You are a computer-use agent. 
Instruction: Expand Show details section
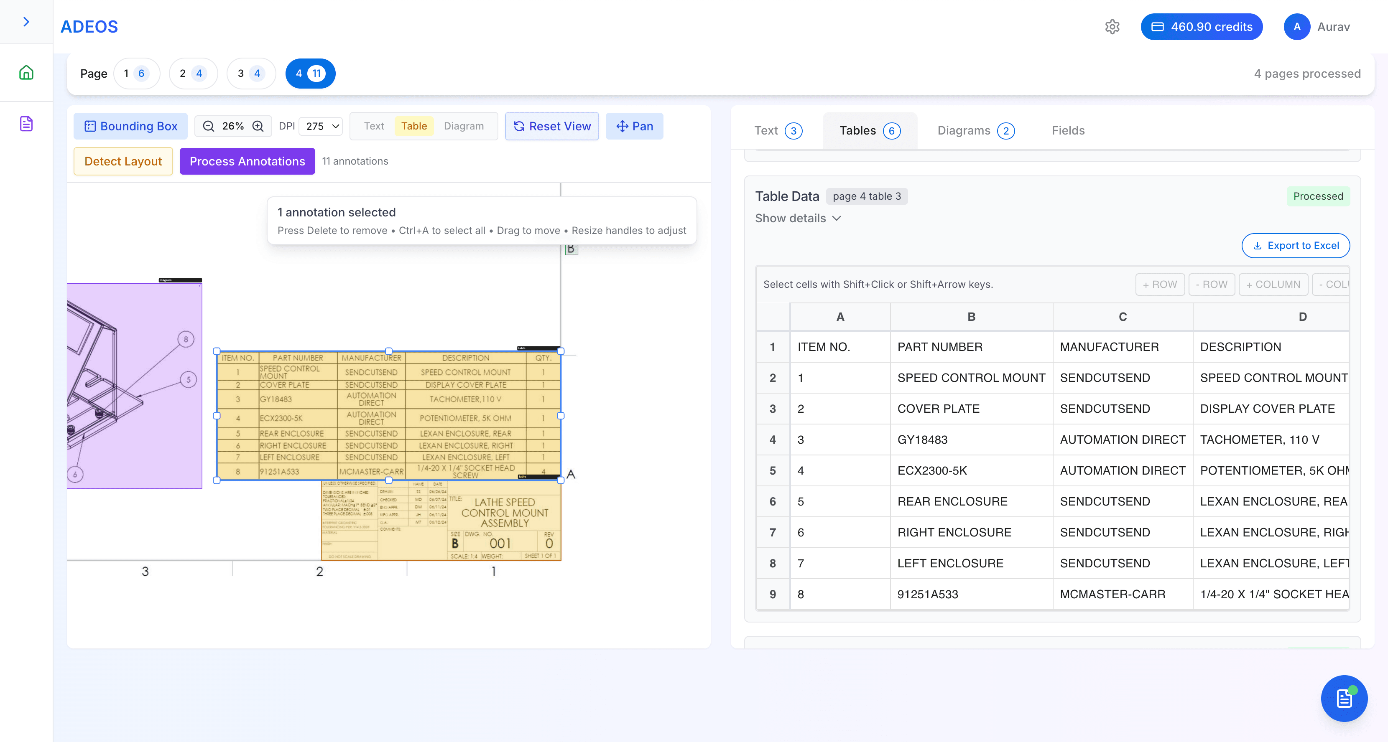point(797,218)
